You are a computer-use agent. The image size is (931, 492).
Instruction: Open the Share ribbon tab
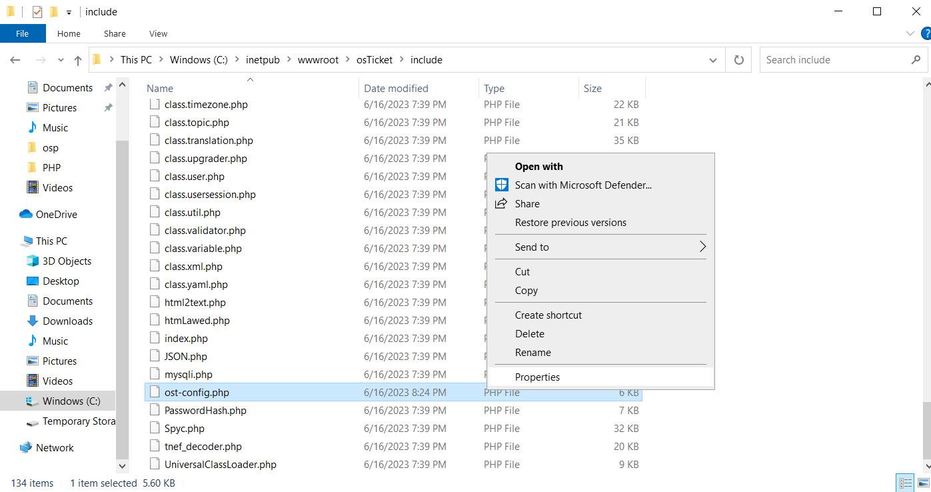[115, 33]
